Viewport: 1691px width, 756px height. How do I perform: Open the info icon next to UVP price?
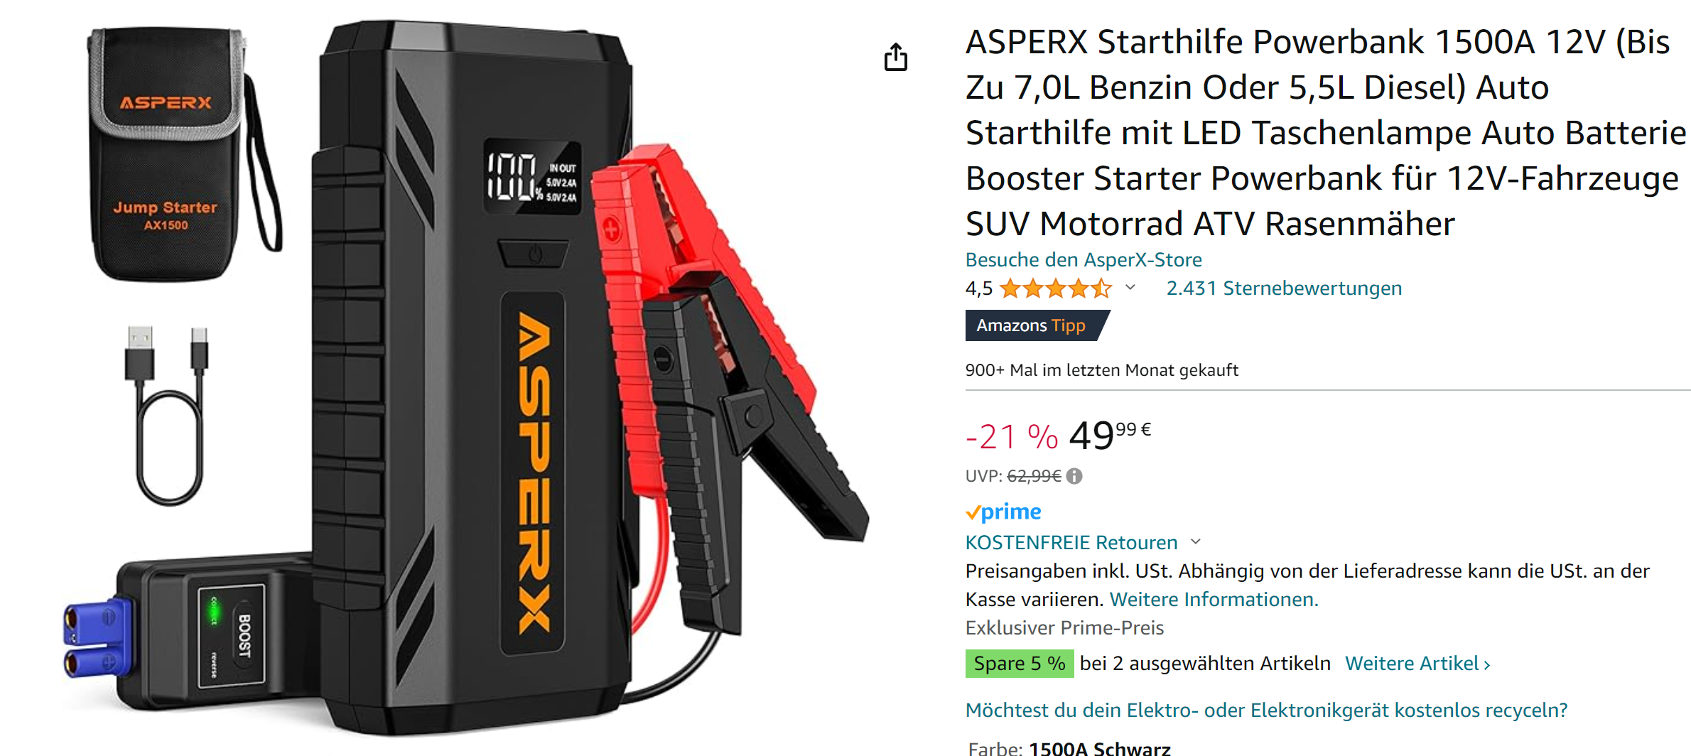click(1074, 476)
